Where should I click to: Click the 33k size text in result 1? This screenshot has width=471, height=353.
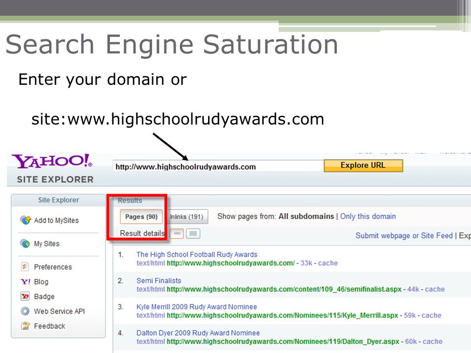click(306, 263)
